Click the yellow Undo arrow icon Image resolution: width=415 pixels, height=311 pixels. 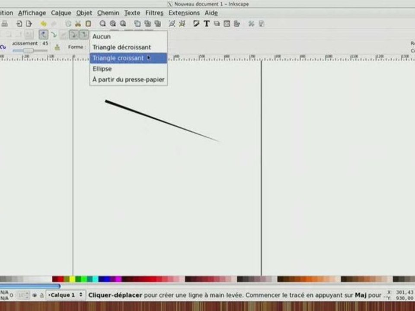43,24
